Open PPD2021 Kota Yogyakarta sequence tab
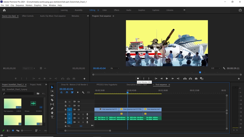 [x=107, y=85]
